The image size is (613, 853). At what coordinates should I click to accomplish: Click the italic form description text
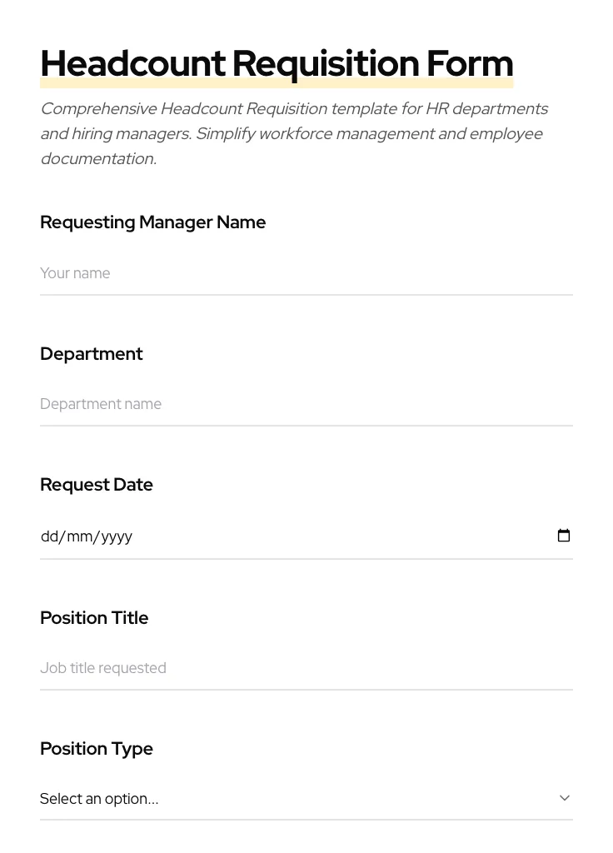pos(294,133)
